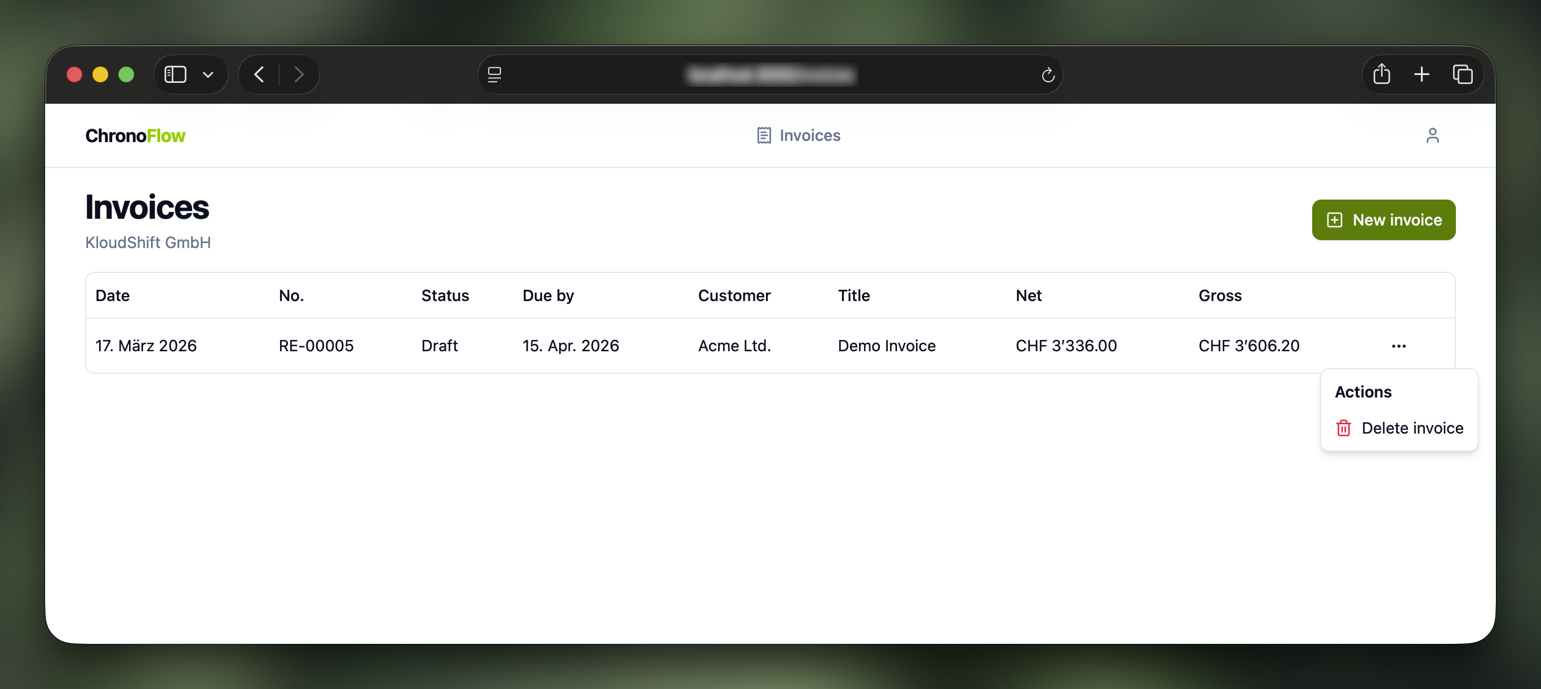Show all tabs using the tab overview icon
Image resolution: width=1541 pixels, height=689 pixels.
click(1463, 74)
